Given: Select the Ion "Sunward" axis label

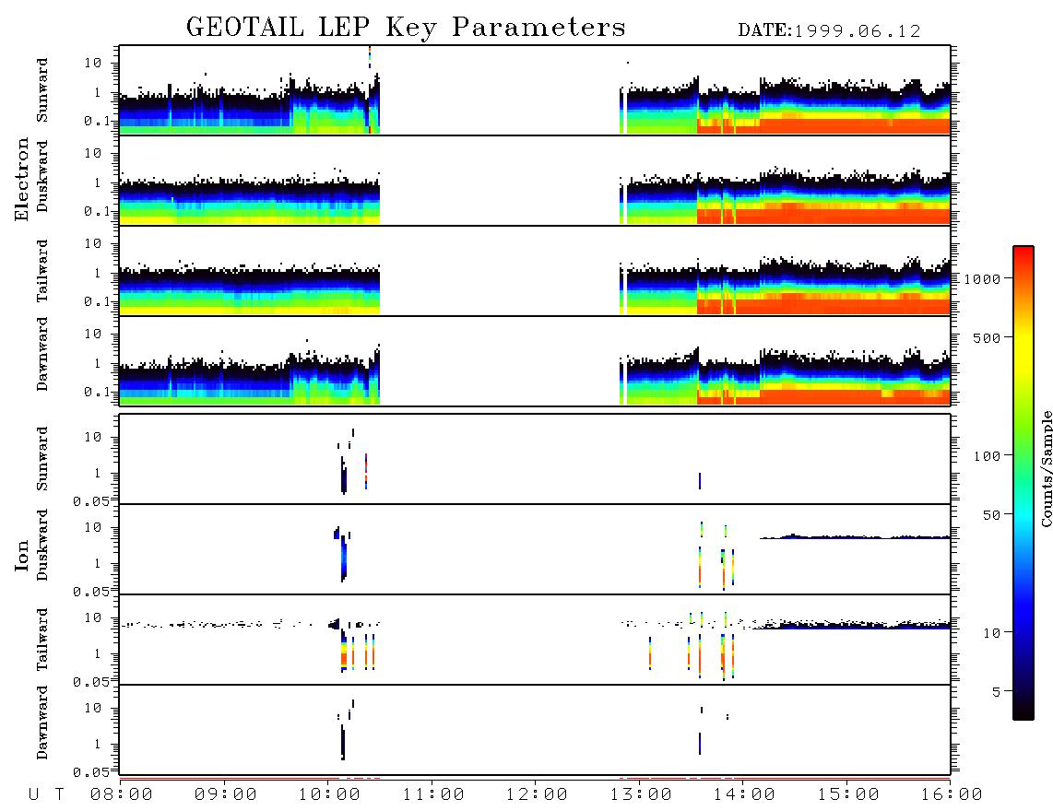Looking at the screenshot, I should coord(42,458).
